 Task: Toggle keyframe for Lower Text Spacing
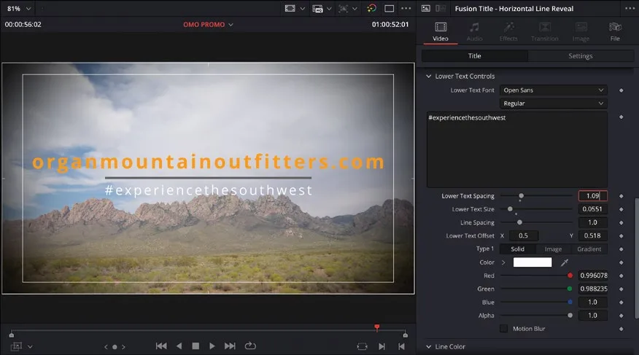click(x=621, y=196)
